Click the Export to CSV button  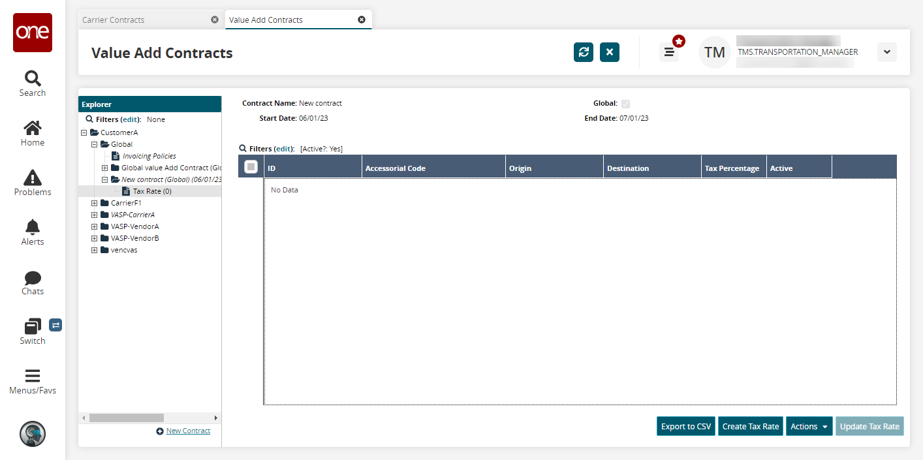point(686,426)
